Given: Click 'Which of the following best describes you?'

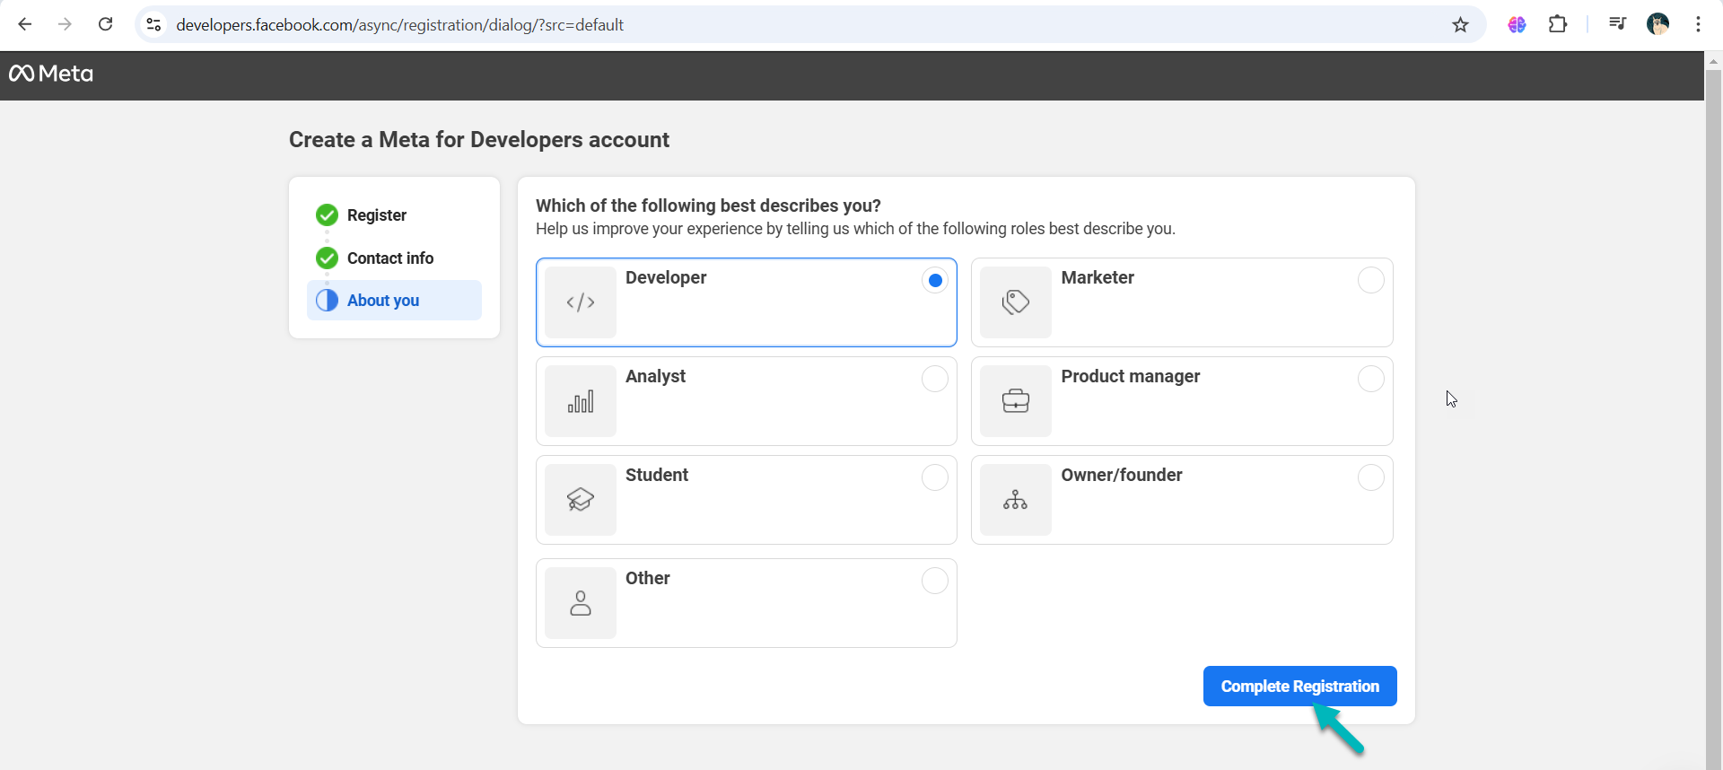Looking at the screenshot, I should [708, 206].
